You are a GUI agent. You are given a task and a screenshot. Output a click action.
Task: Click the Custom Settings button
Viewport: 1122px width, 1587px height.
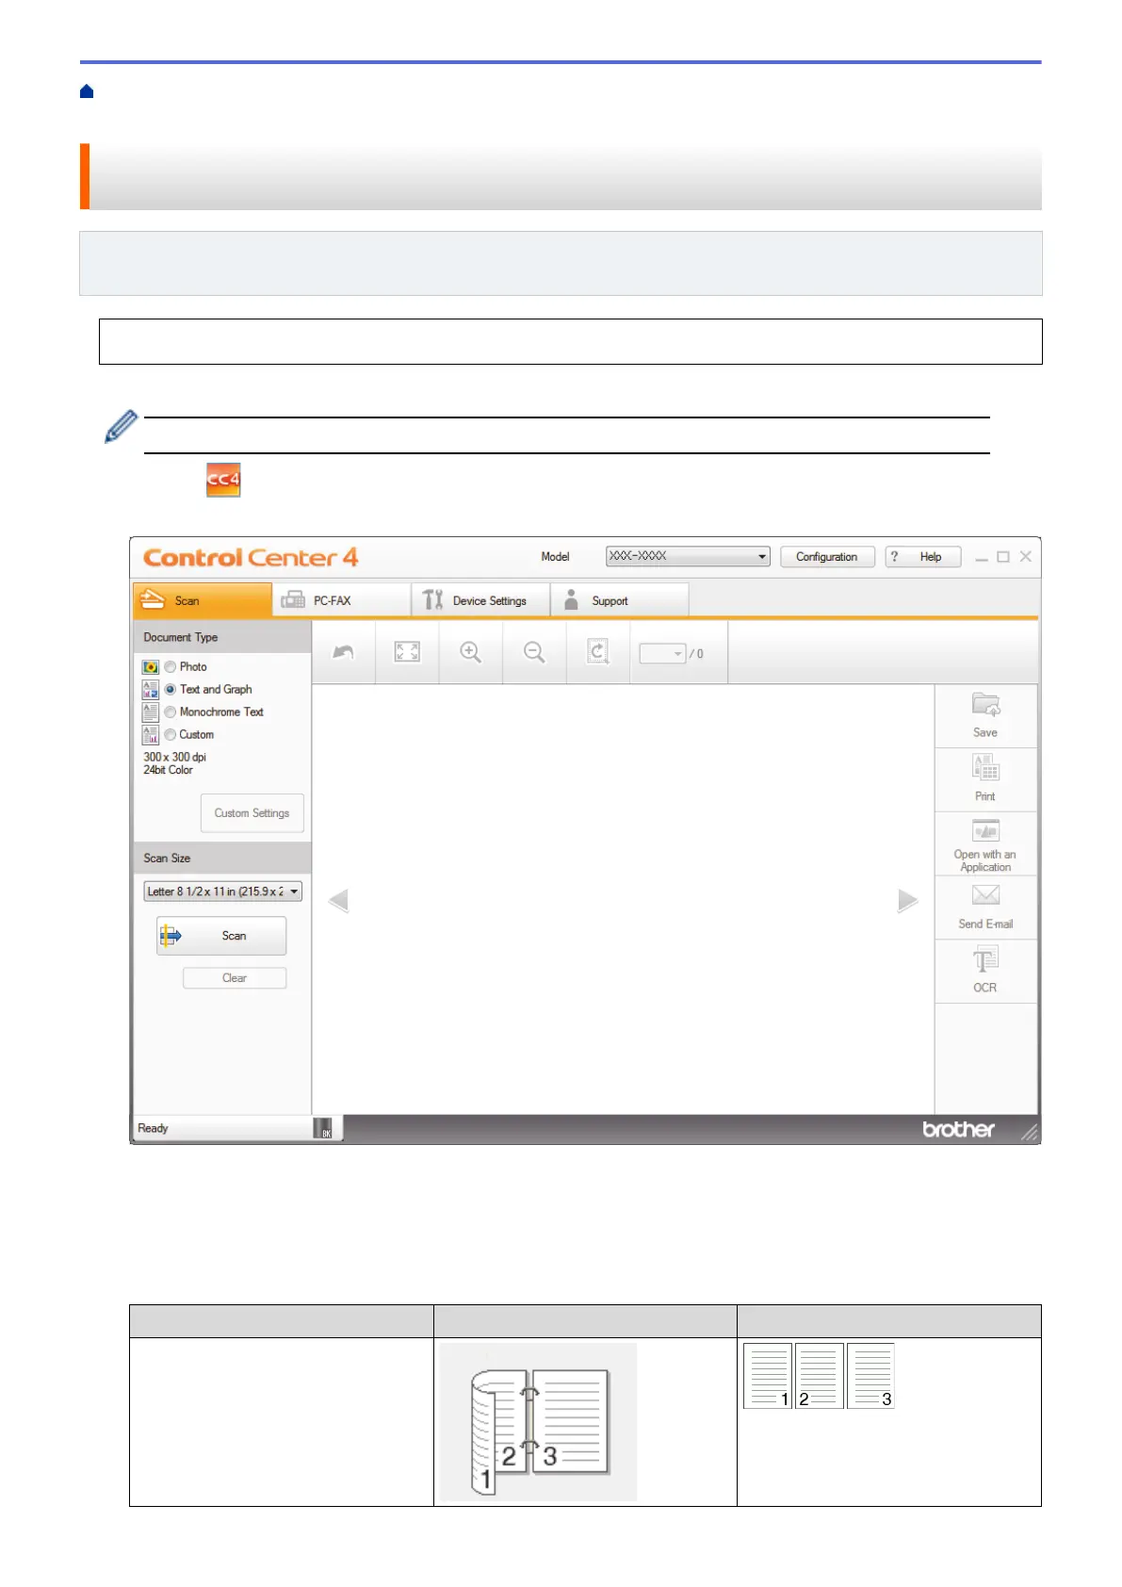[252, 812]
